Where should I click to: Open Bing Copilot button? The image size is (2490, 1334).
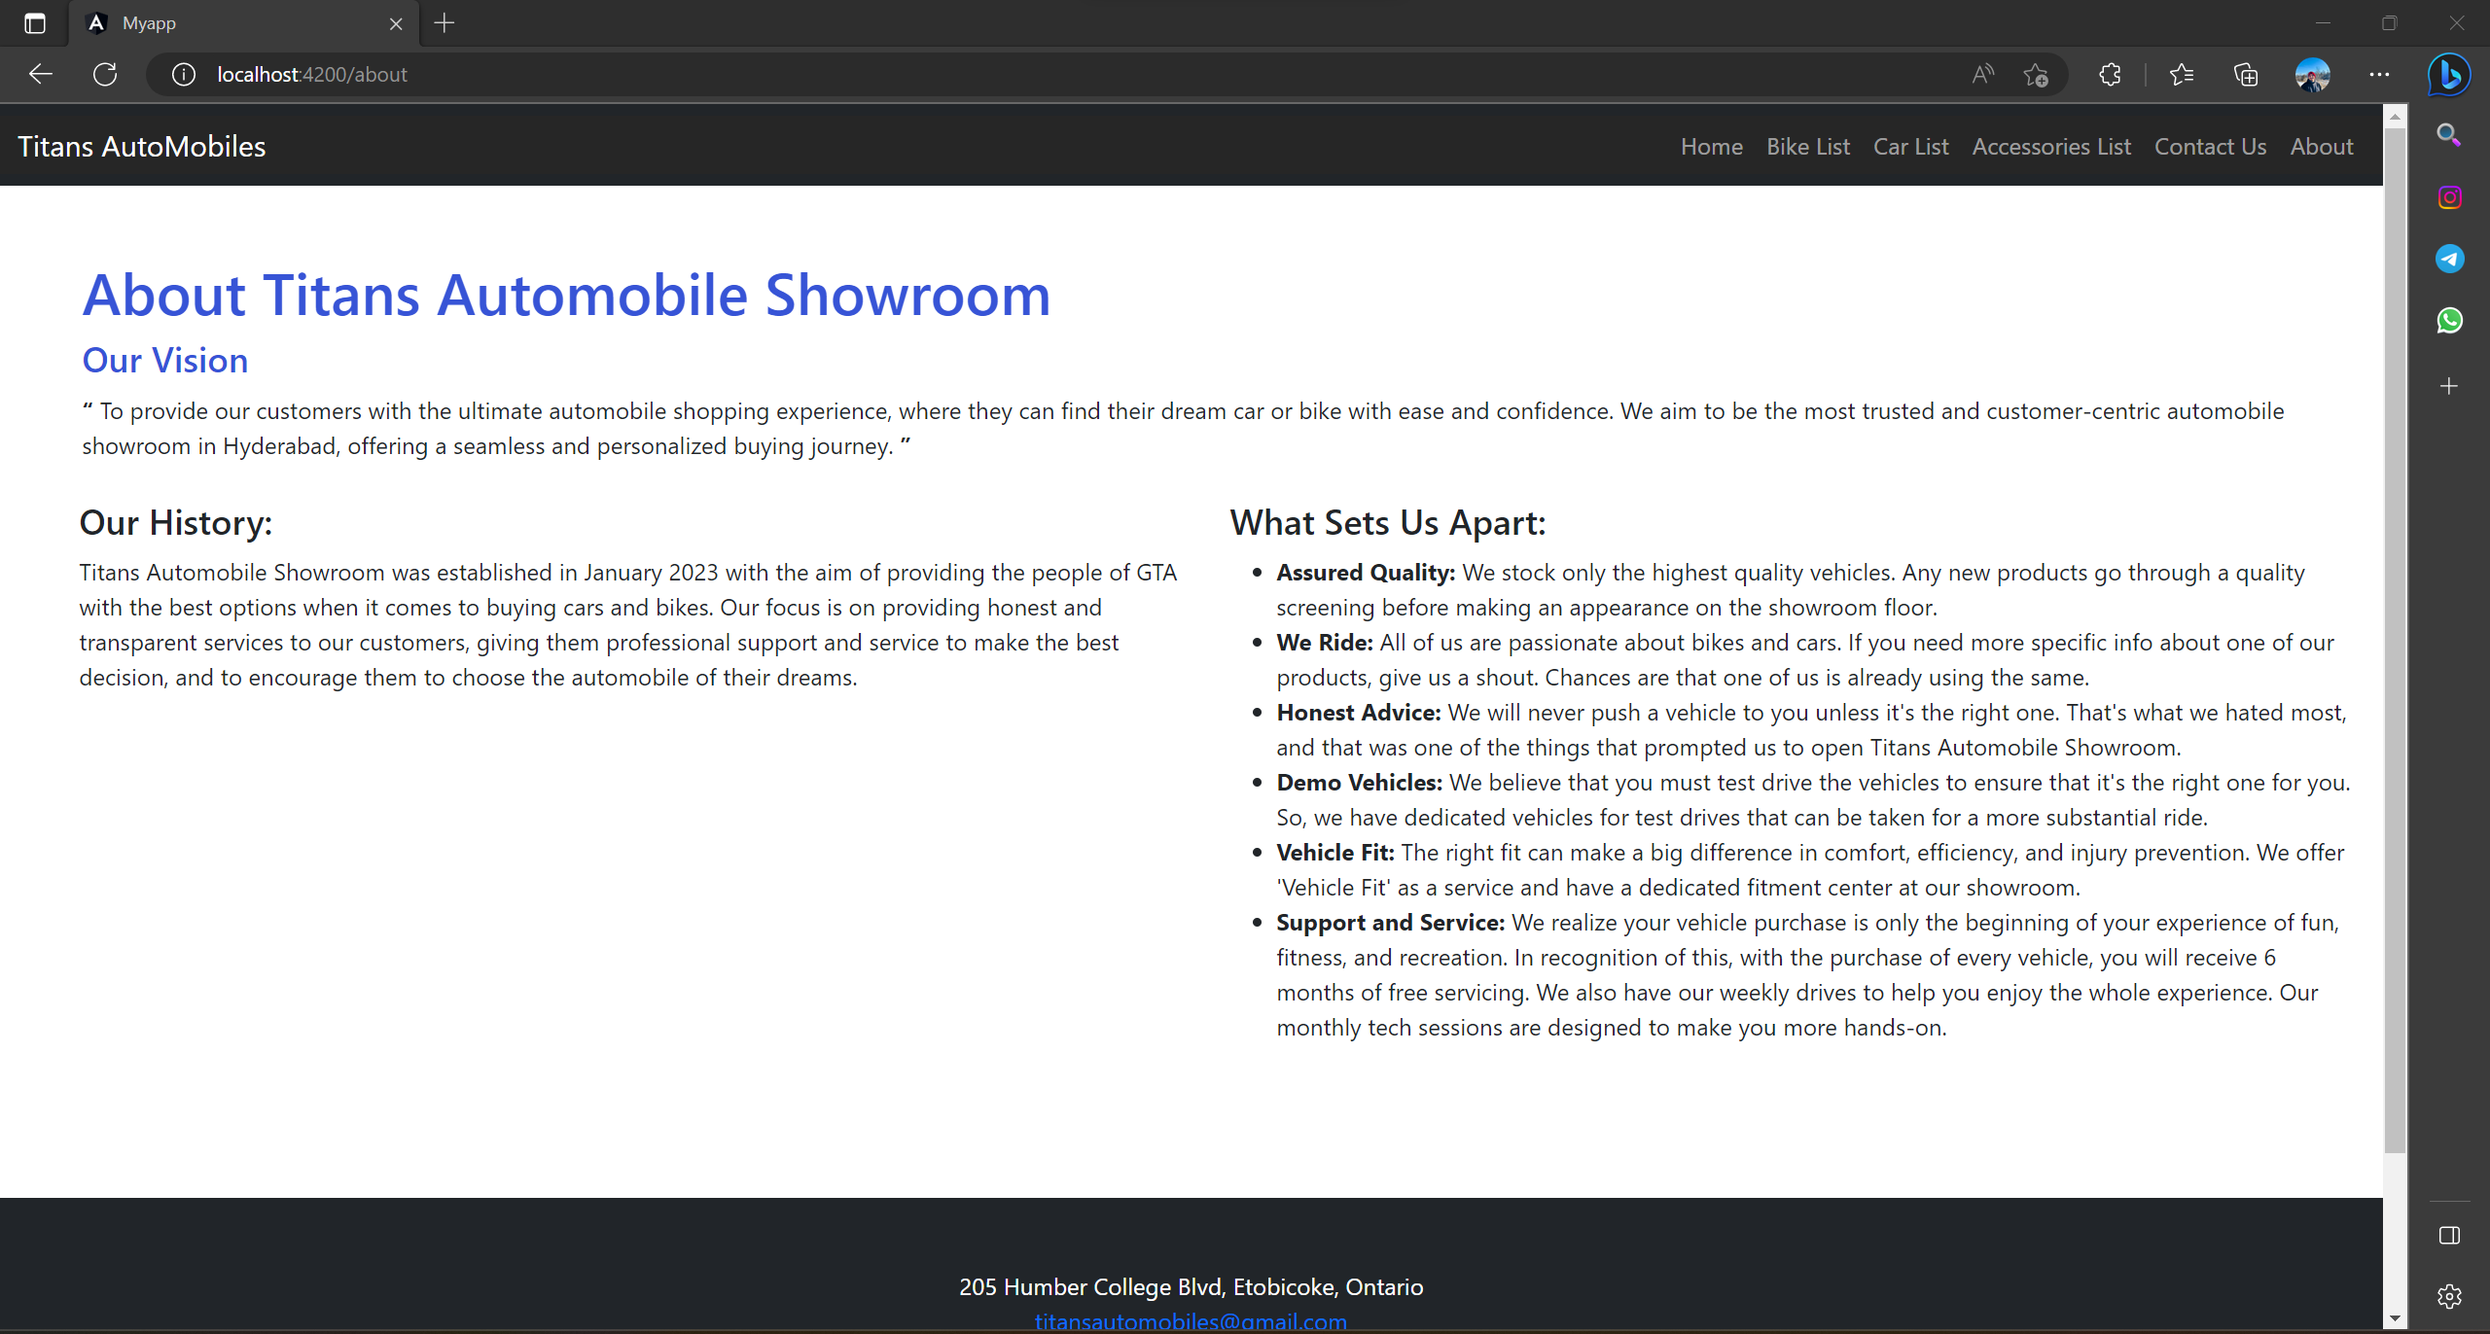click(x=2448, y=75)
